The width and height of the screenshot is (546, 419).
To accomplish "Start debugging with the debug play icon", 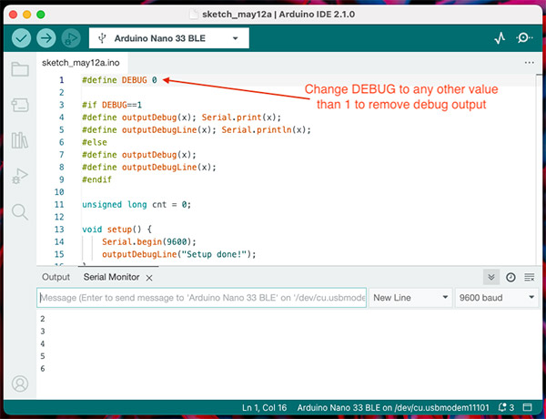I will (x=70, y=38).
